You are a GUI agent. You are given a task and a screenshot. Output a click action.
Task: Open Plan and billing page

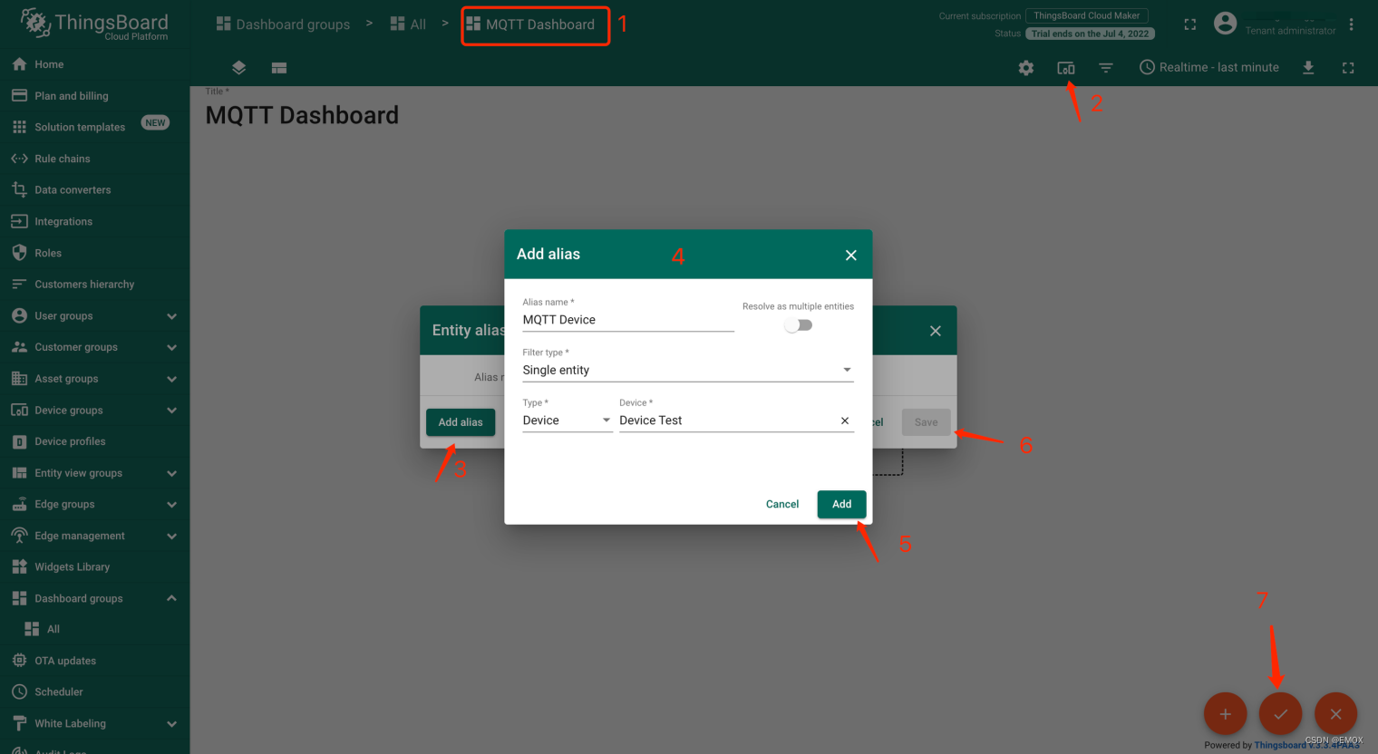pos(94,96)
